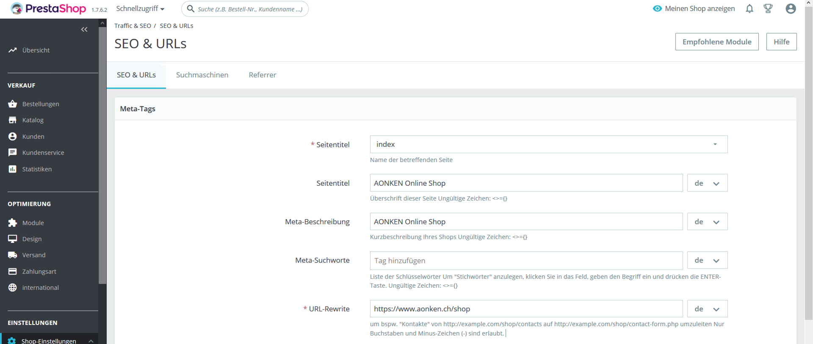
Task: Click the Hilfe button
Action: tap(781, 42)
